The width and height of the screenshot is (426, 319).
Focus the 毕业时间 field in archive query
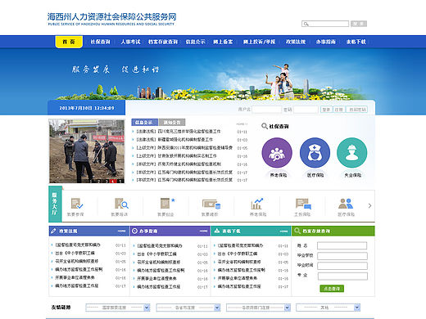[342, 266]
